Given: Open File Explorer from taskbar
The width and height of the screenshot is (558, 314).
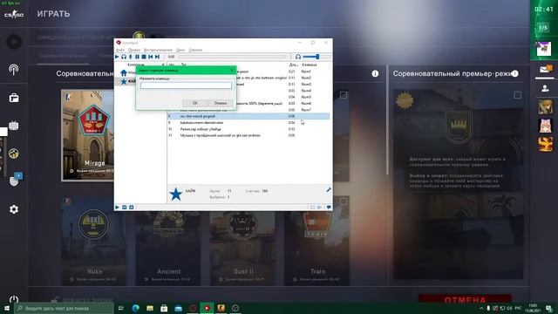Looking at the screenshot, I should (x=150, y=308).
